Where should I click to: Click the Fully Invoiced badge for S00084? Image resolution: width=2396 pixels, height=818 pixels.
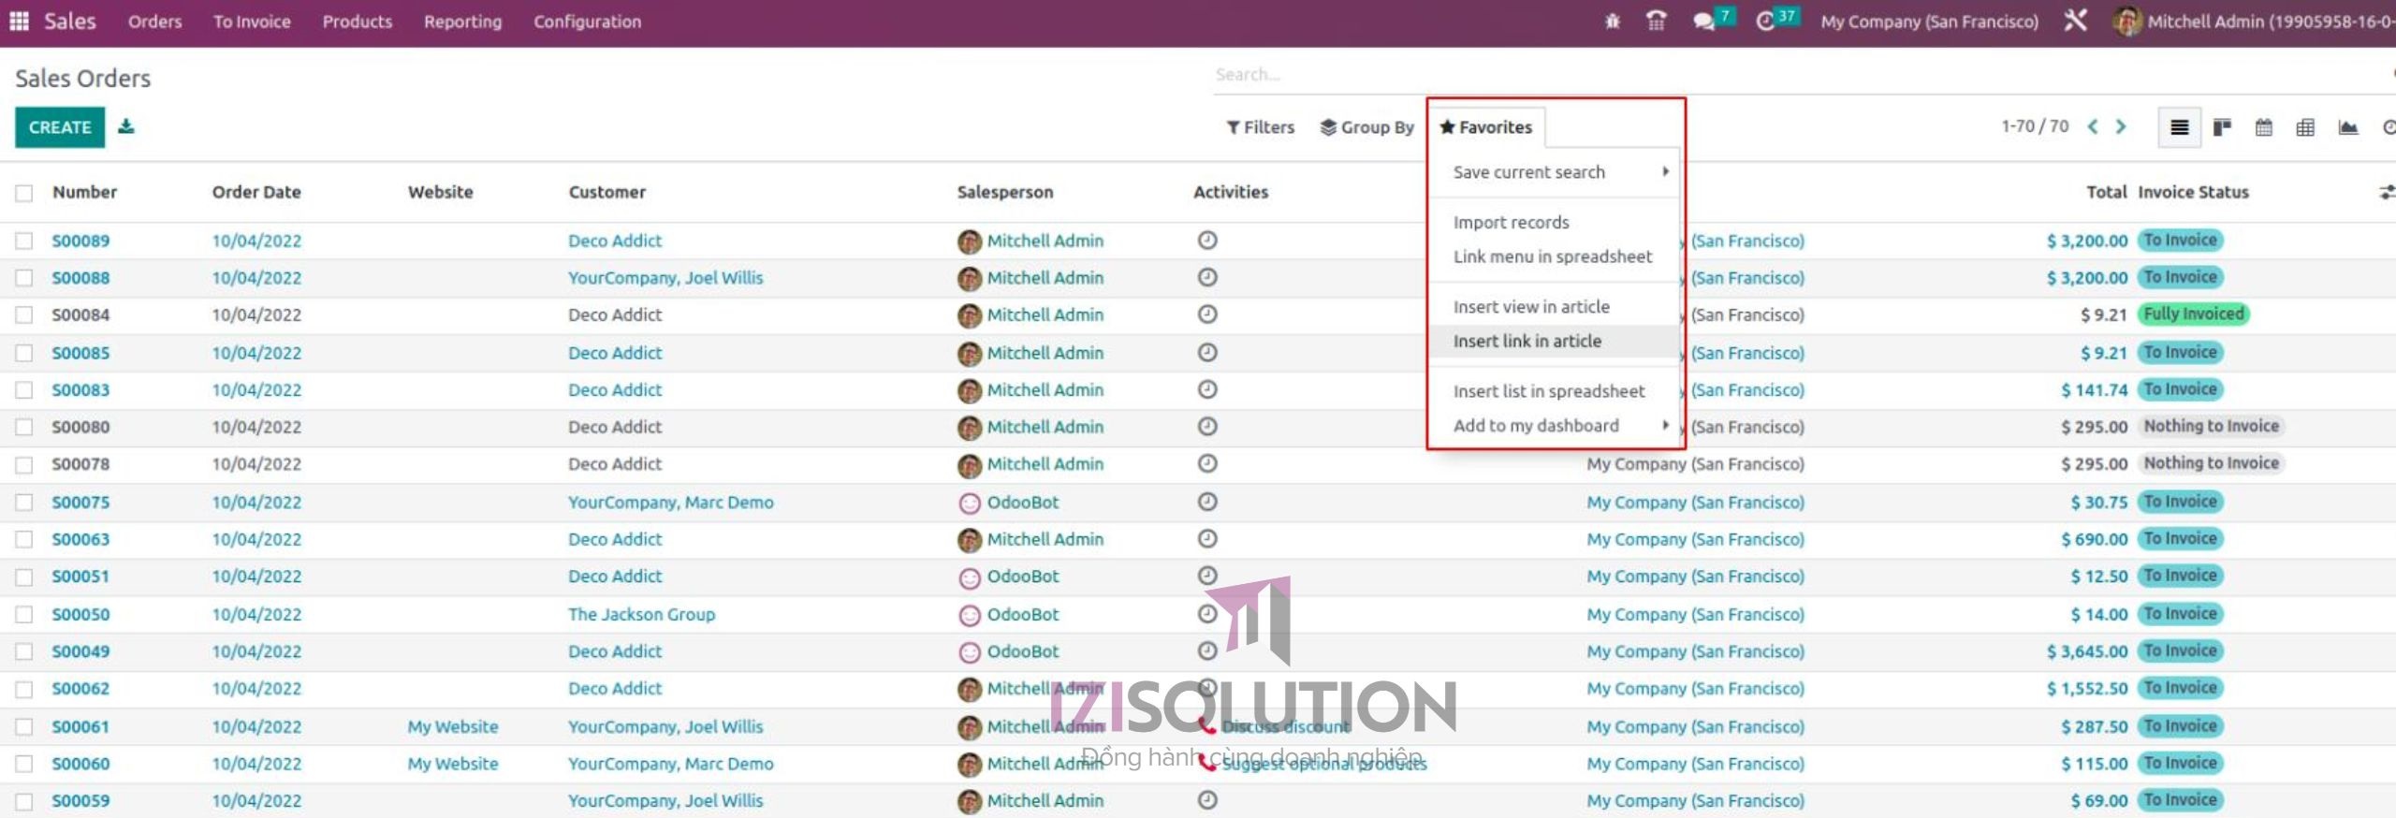point(2194,314)
